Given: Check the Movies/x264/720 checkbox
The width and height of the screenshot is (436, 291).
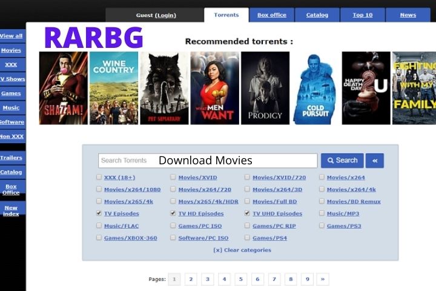Looking at the screenshot, I should 173,189.
